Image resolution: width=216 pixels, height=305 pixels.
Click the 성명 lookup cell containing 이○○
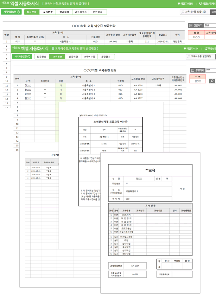[x=196, y=37]
